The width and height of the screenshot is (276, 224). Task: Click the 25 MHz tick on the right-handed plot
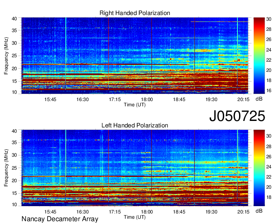(14, 56)
